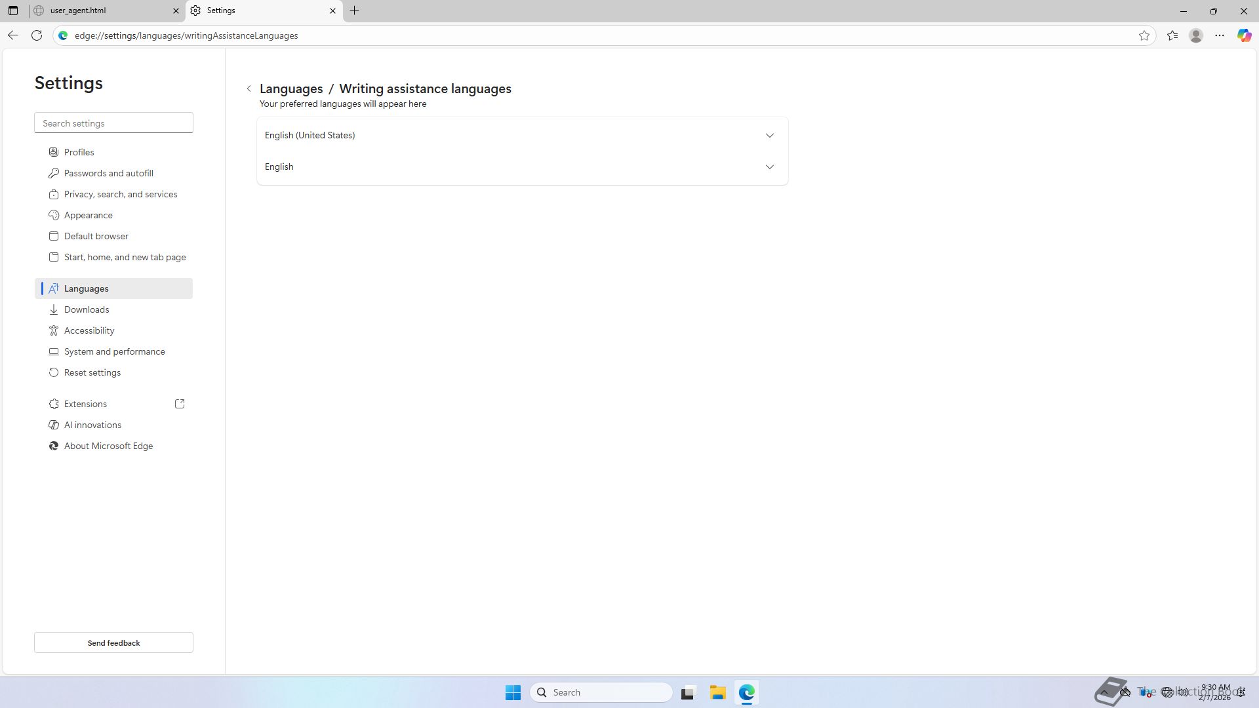Open Settings and more ellipsis menu

pos(1220,35)
